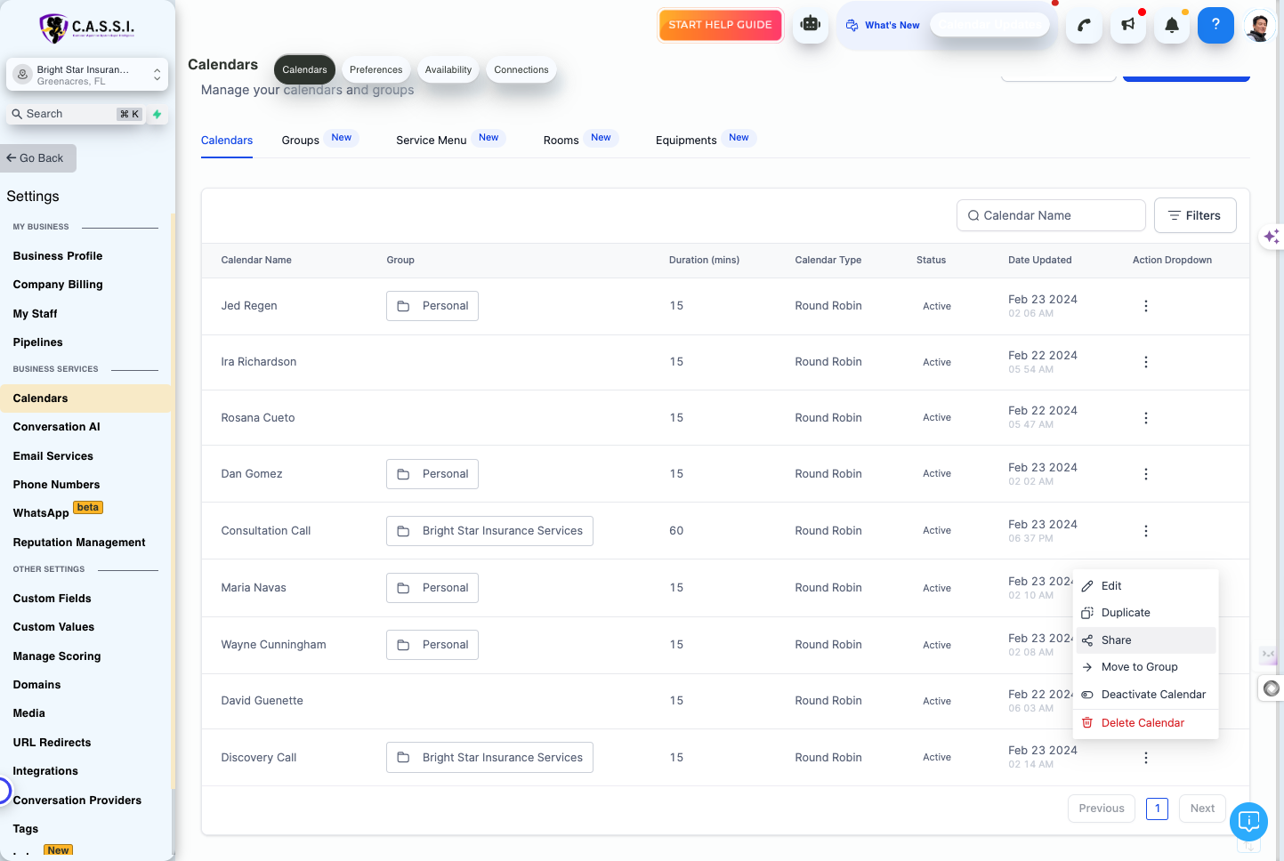The image size is (1284, 861).
Task: Open the notifications bell
Action: click(x=1172, y=25)
